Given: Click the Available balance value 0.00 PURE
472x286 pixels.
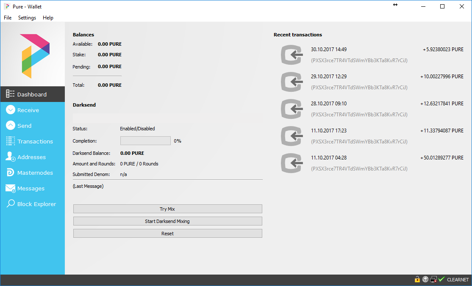Looking at the screenshot, I should pos(110,44).
